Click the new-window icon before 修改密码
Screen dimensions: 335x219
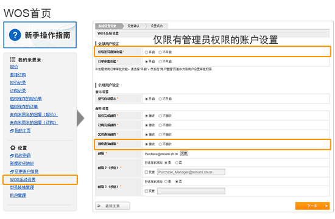(x=12, y=156)
